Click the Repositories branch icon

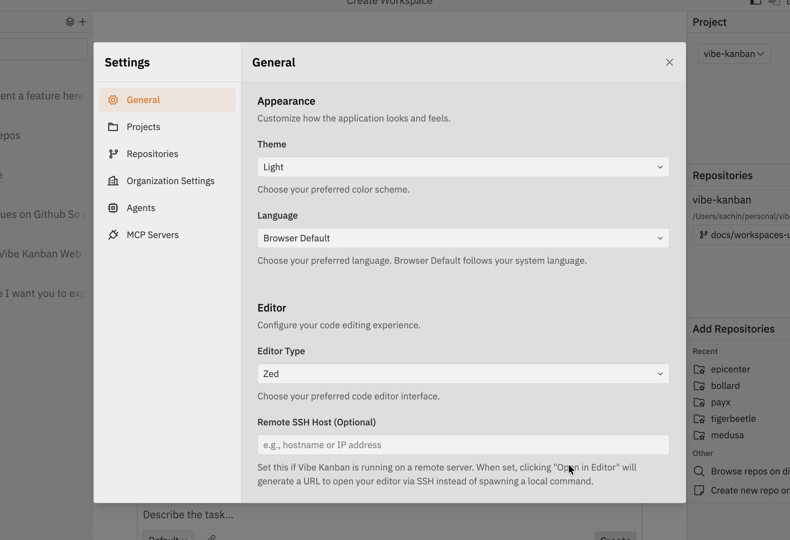(113, 154)
